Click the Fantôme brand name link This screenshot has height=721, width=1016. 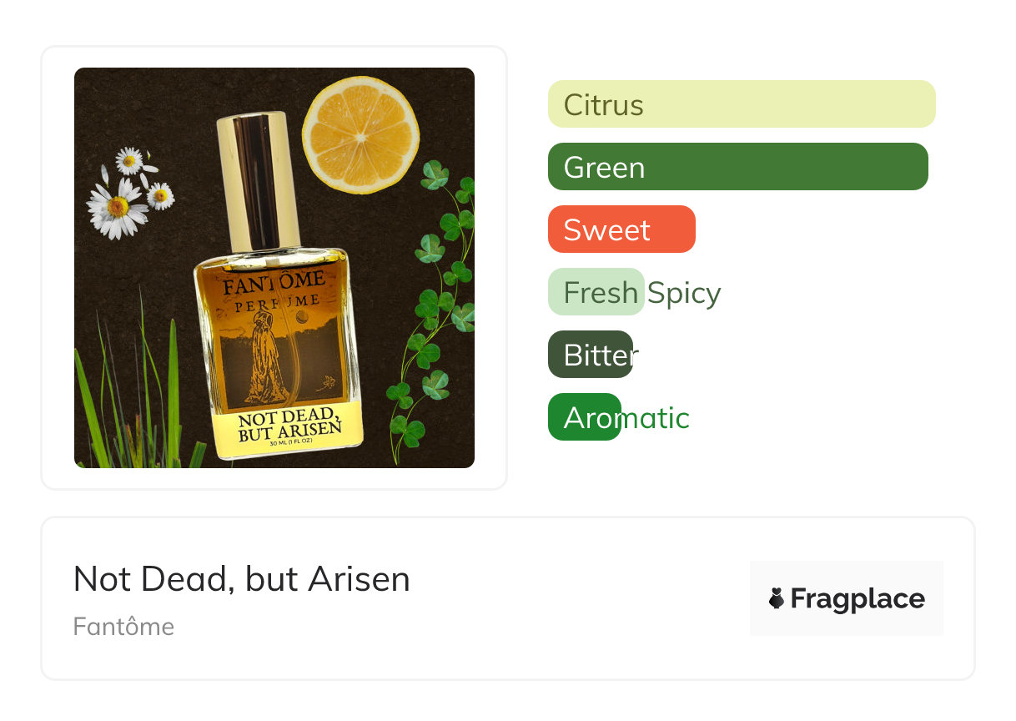(x=123, y=627)
